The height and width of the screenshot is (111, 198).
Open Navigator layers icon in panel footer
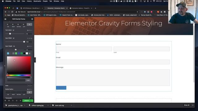click(9, 101)
